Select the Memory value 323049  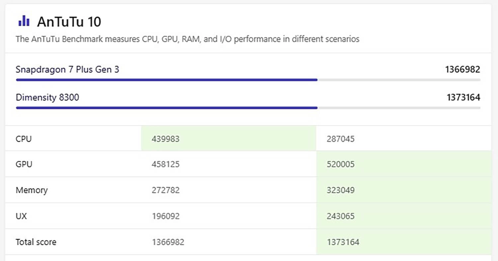[x=341, y=190]
